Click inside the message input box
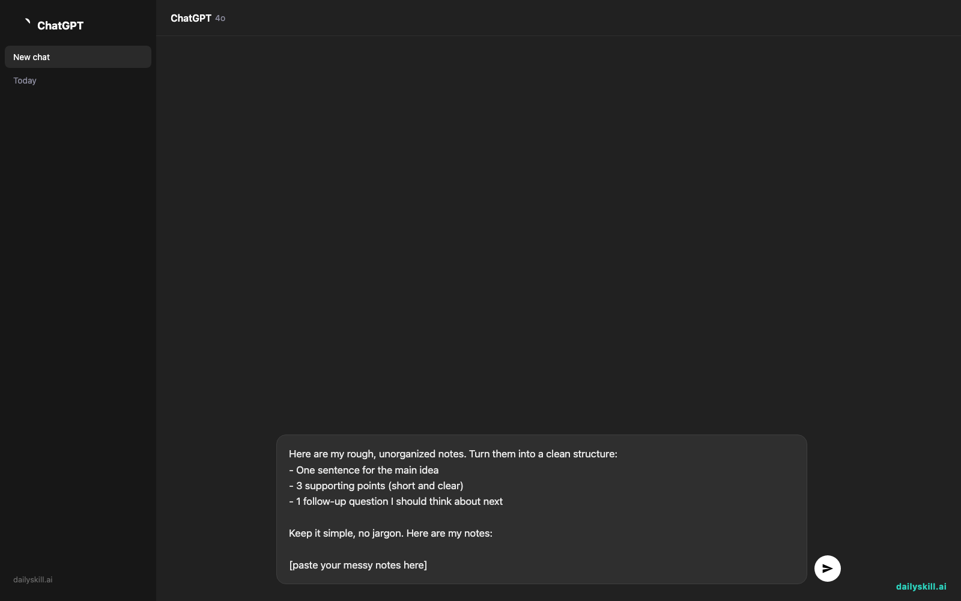This screenshot has height=601, width=961. (x=541, y=509)
